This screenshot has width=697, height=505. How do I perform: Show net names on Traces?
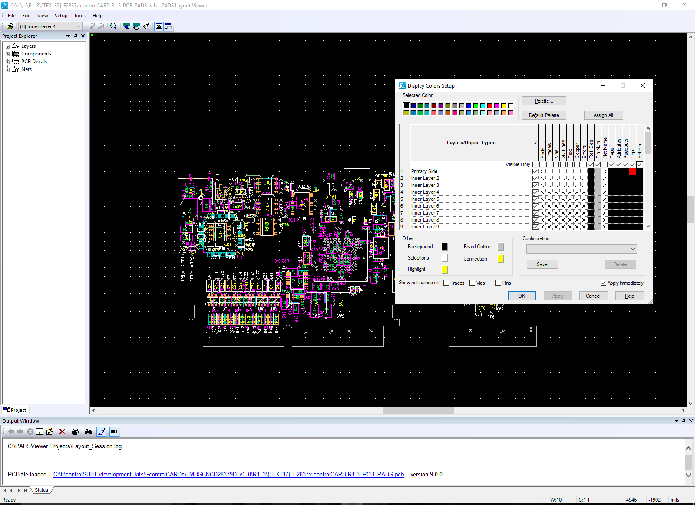pyautogui.click(x=446, y=283)
